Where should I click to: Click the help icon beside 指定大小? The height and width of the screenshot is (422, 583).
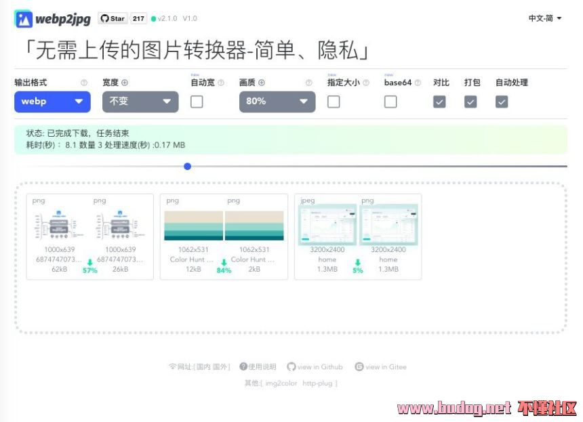tap(366, 83)
